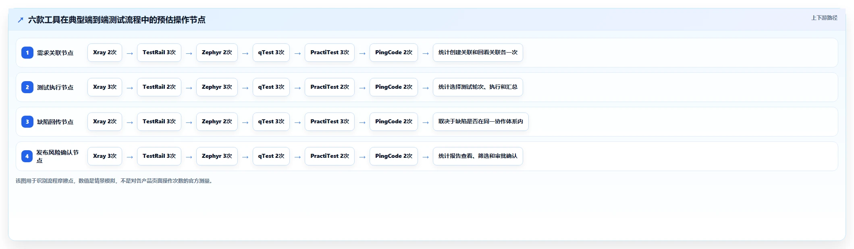Click PingCode 2次 chip in 发布风险确认节点 row
The height and width of the screenshot is (249, 854).
pos(394,156)
